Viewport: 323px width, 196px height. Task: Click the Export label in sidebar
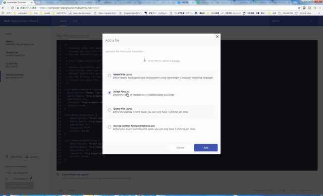coord(34,157)
